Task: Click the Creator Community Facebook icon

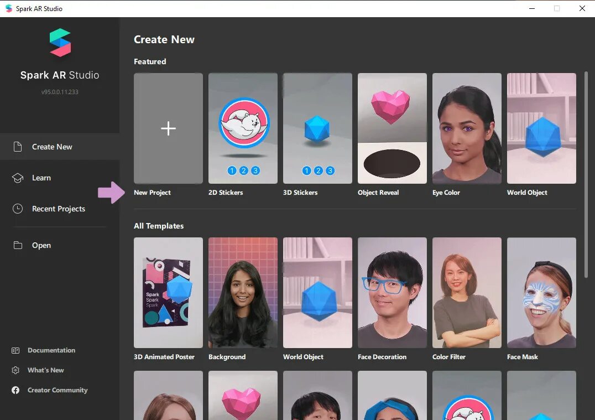Action: point(15,390)
